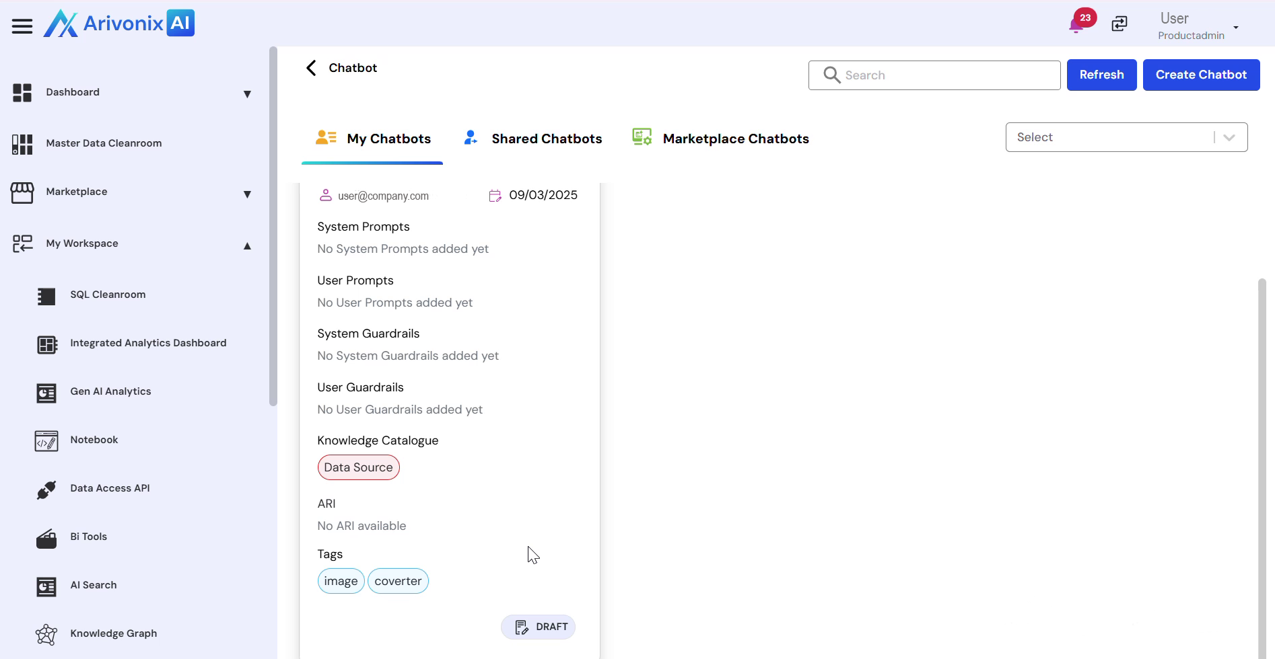Open Knowledge Graph from sidebar

point(113,633)
